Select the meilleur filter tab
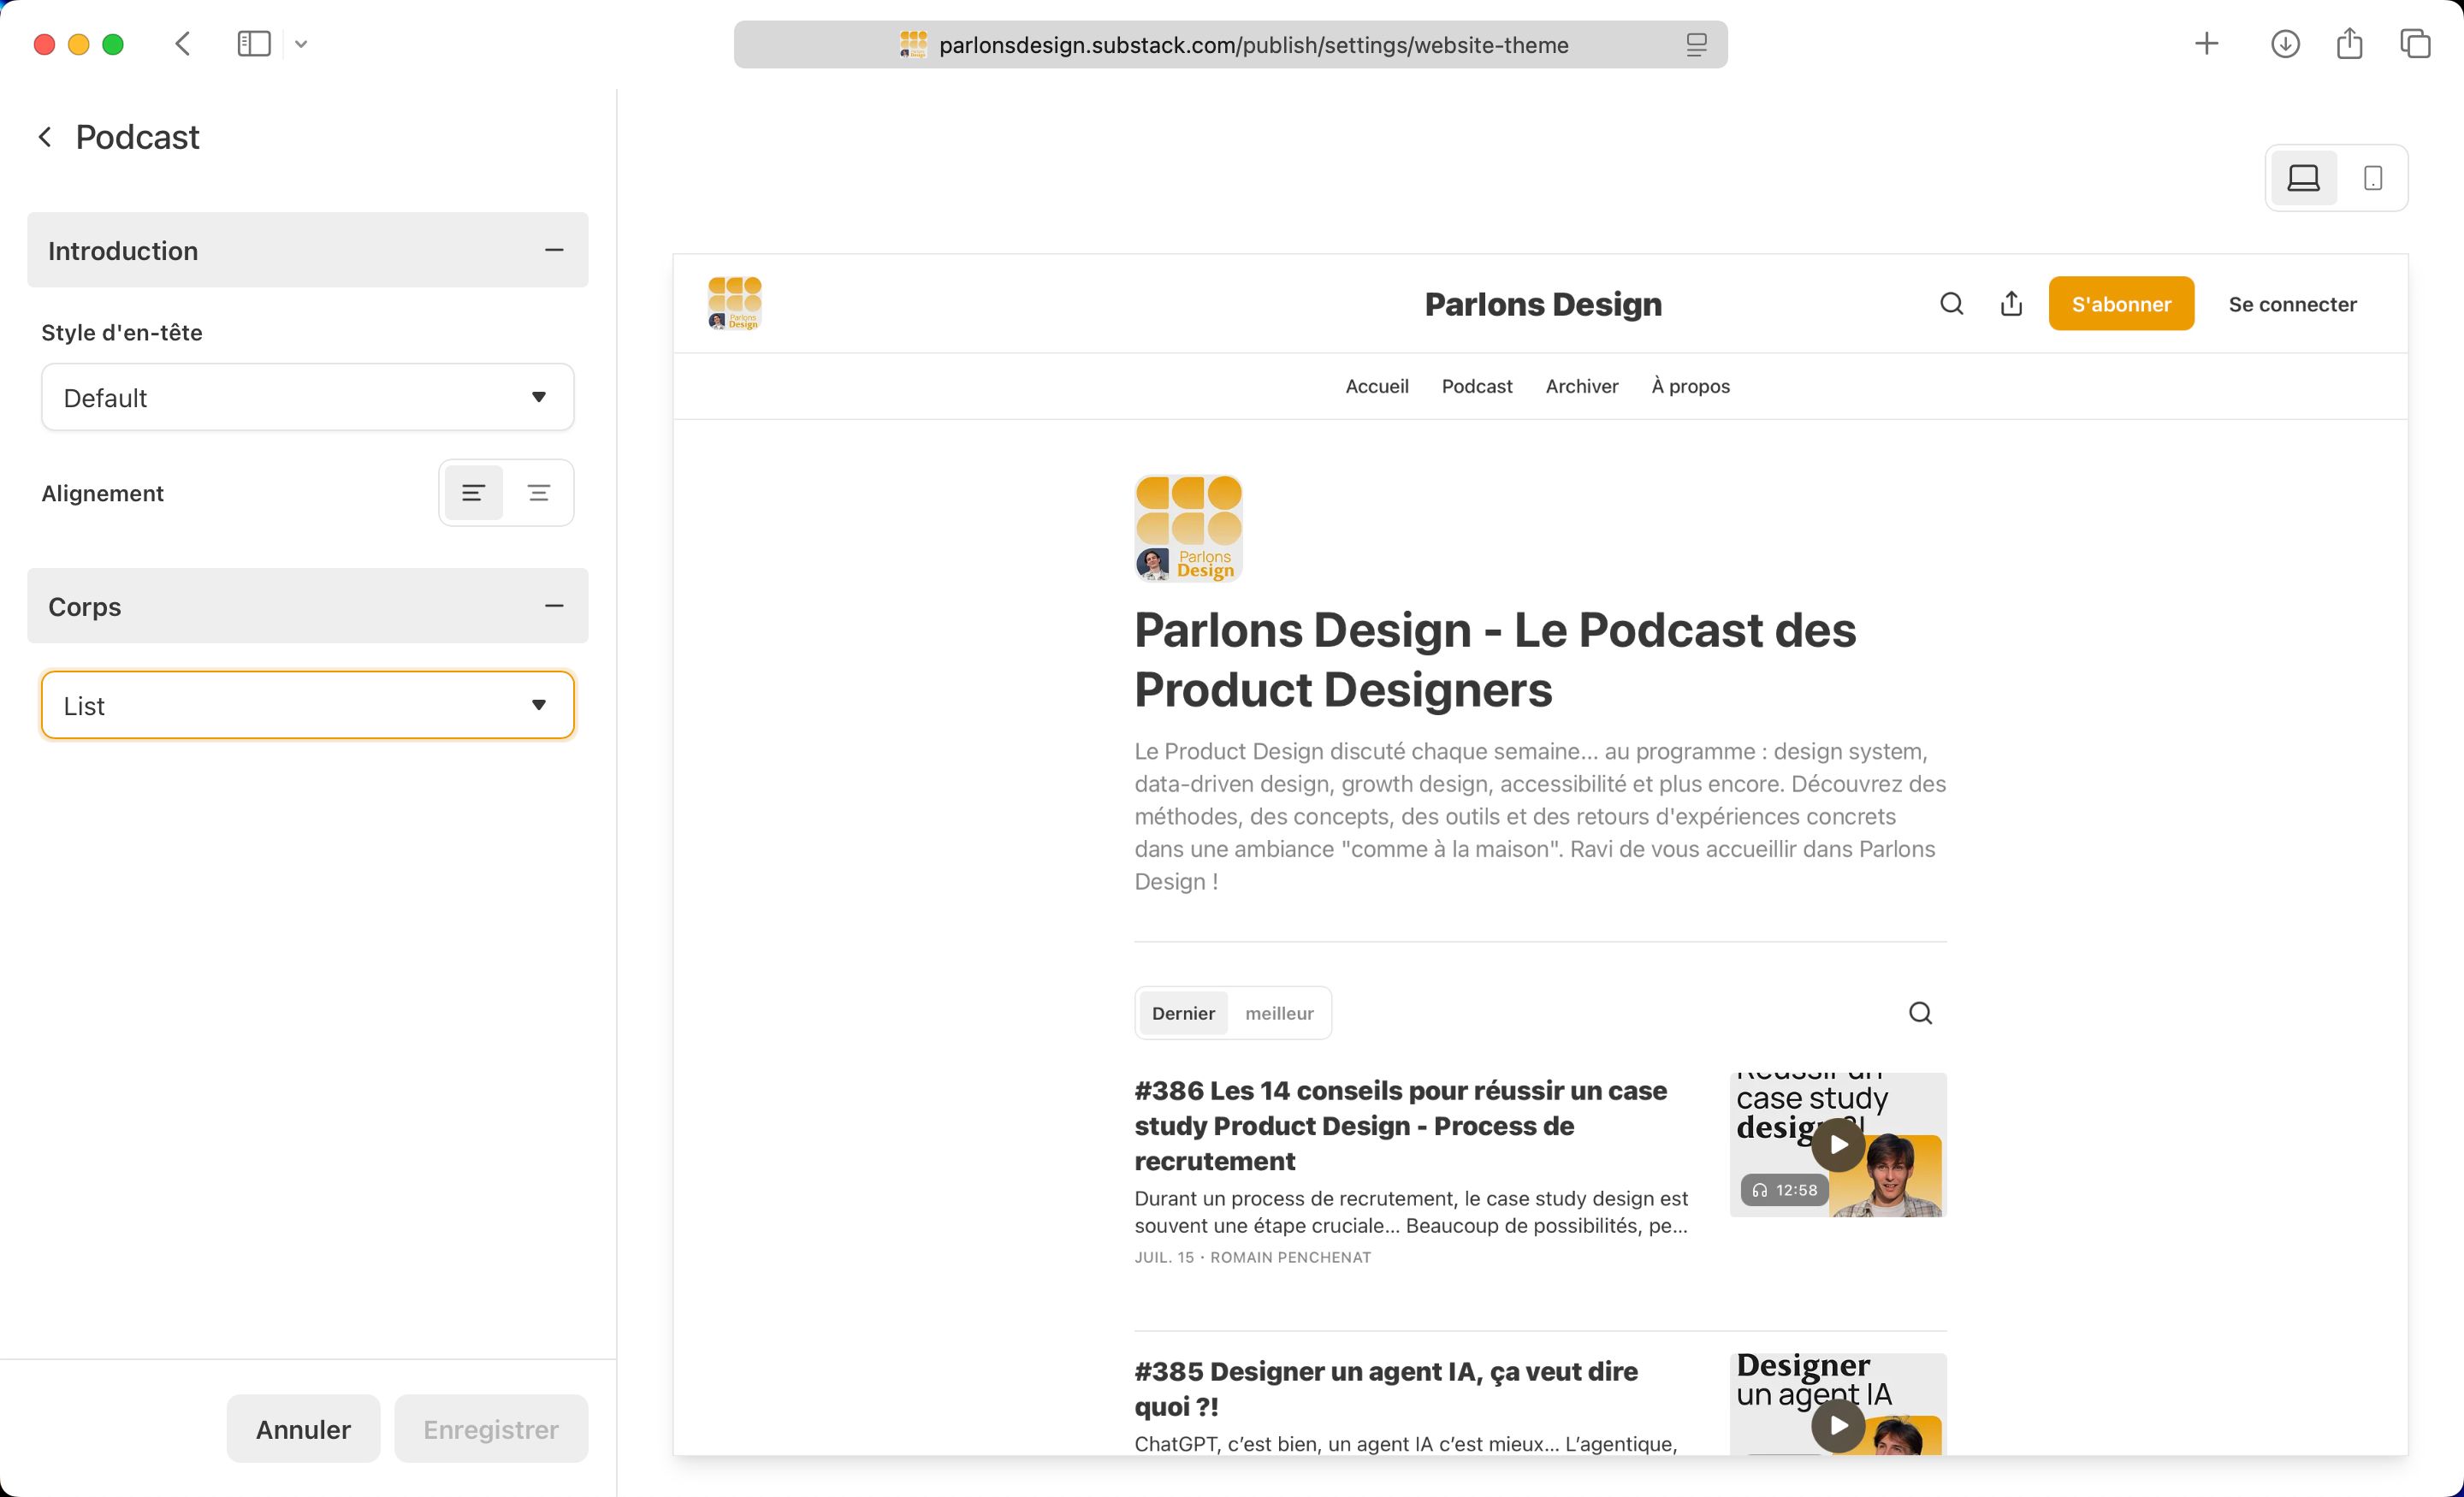The width and height of the screenshot is (2464, 1497). pyautogui.click(x=1279, y=1013)
